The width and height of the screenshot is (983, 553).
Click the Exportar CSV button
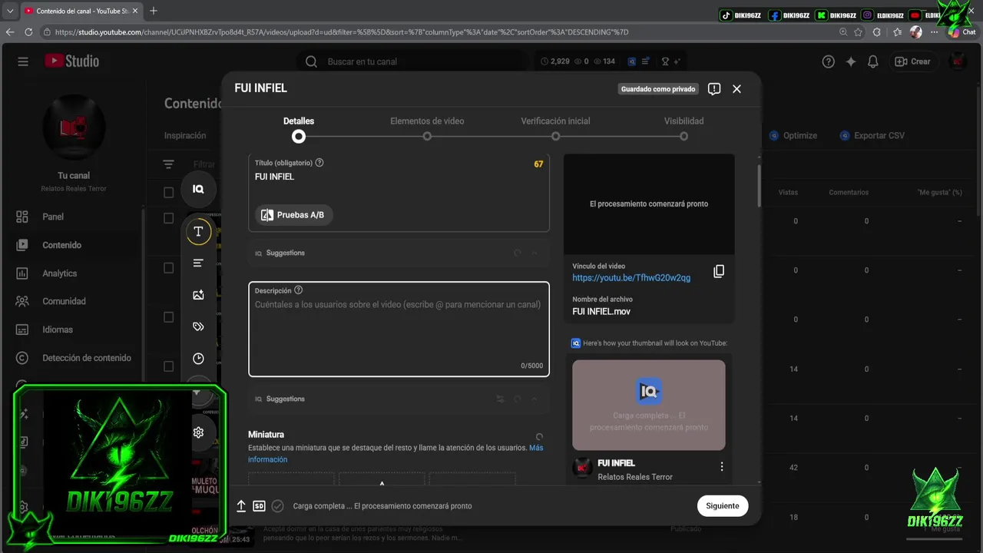(872, 135)
